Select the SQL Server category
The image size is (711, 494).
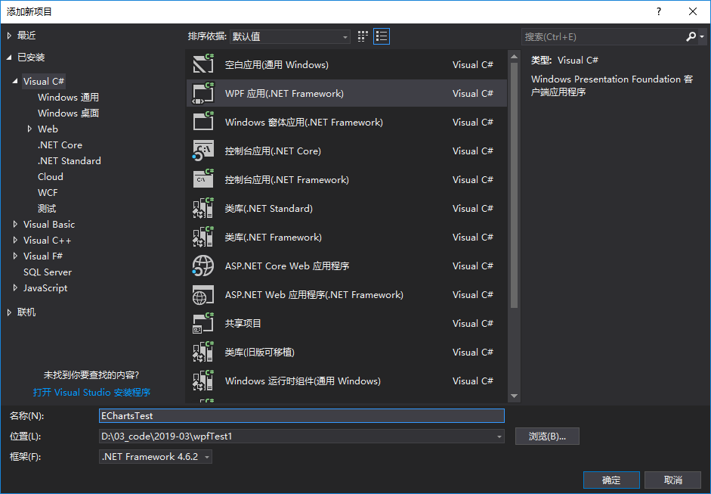pyautogui.click(x=48, y=272)
